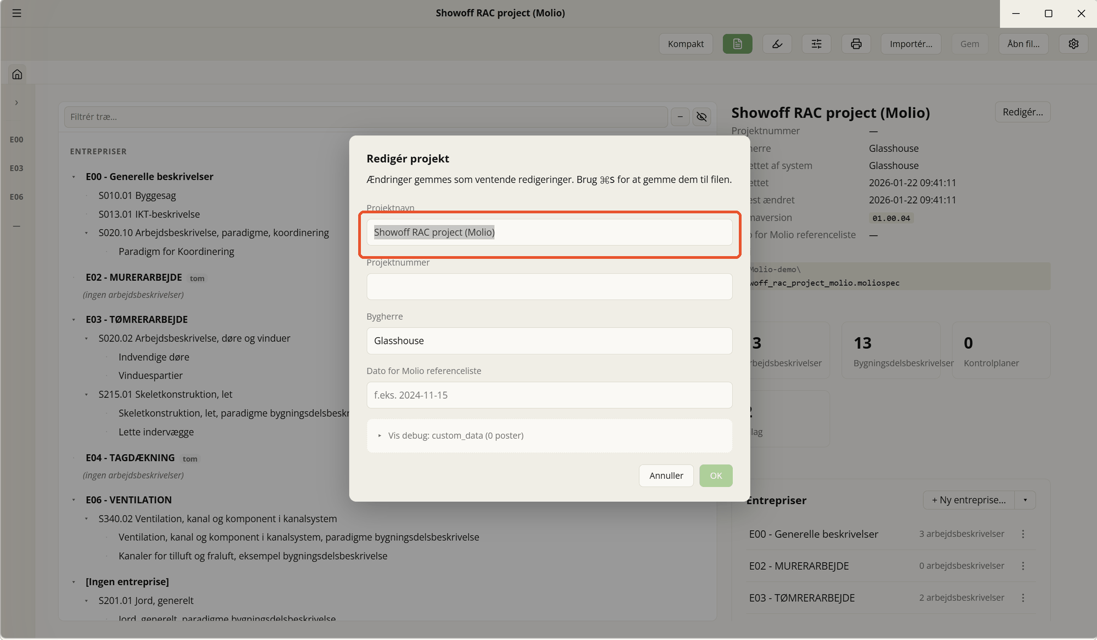Click the printer icon
Viewport: 1097px width, 640px height.
point(856,44)
